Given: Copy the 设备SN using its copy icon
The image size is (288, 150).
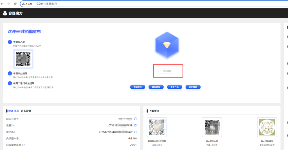Looking at the screenshot, I should [x=135, y=125].
